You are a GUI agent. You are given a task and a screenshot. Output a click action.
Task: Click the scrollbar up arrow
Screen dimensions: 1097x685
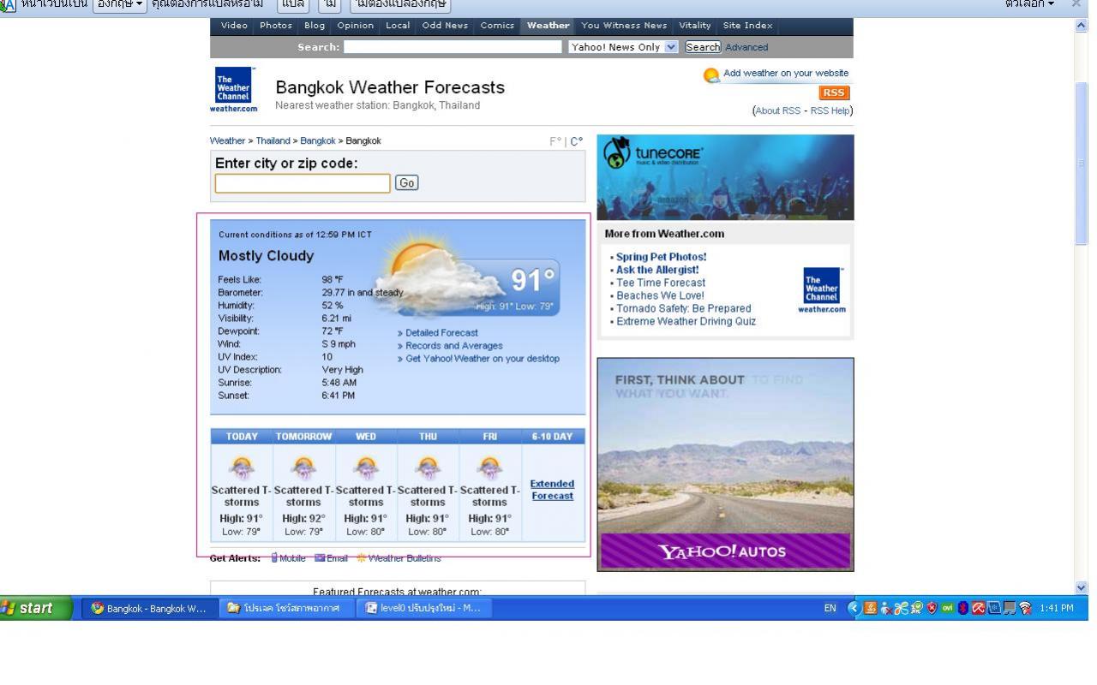click(x=1081, y=26)
